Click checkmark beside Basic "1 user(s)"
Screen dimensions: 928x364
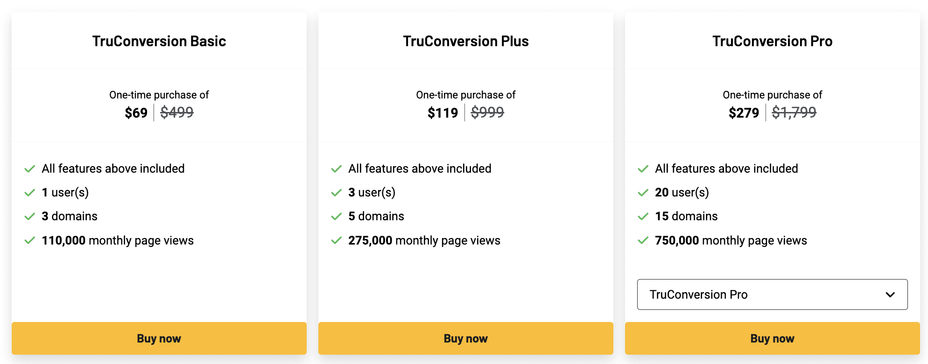click(x=30, y=193)
